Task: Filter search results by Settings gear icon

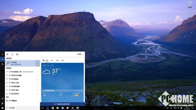Action: tap(17, 54)
